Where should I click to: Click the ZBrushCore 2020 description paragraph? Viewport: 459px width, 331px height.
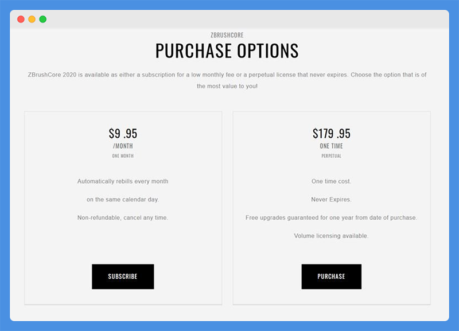tap(227, 80)
